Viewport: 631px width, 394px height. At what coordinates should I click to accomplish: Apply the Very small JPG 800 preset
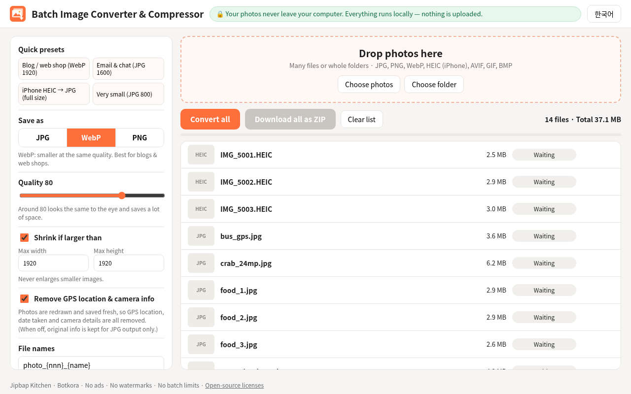[x=128, y=94]
